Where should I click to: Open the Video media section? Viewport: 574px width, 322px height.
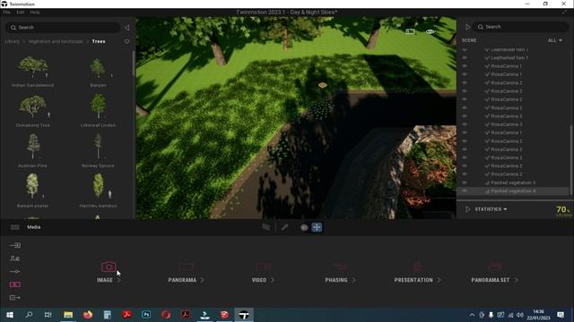263,272
